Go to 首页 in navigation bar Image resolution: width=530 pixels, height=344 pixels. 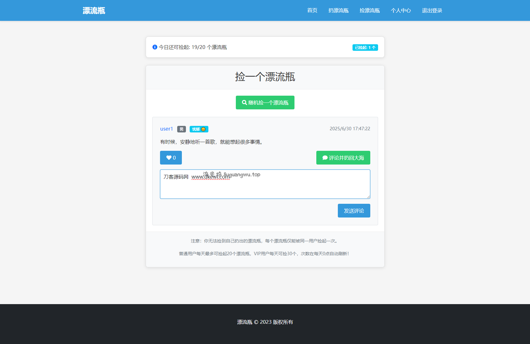(x=312, y=11)
